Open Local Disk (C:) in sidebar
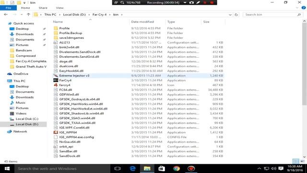Screen dimensions: 307x173 click(27, 119)
